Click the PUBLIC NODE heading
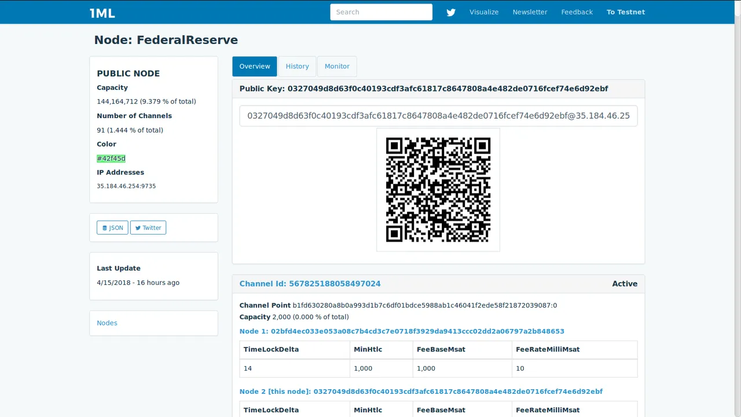 (x=129, y=74)
